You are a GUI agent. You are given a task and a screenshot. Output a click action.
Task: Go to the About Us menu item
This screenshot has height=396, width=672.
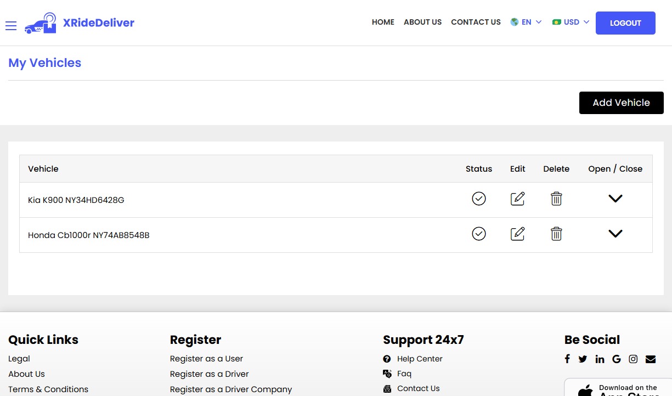coord(422,22)
